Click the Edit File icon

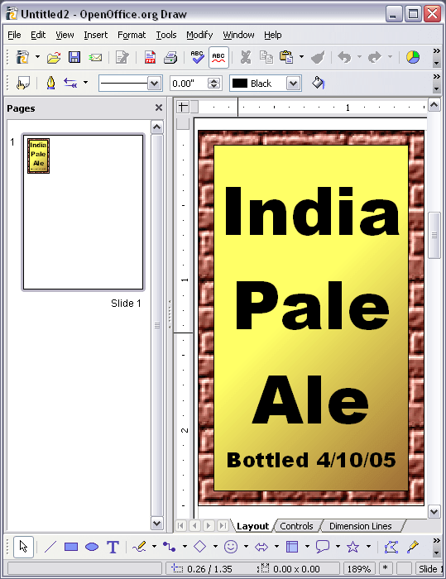[x=122, y=57]
